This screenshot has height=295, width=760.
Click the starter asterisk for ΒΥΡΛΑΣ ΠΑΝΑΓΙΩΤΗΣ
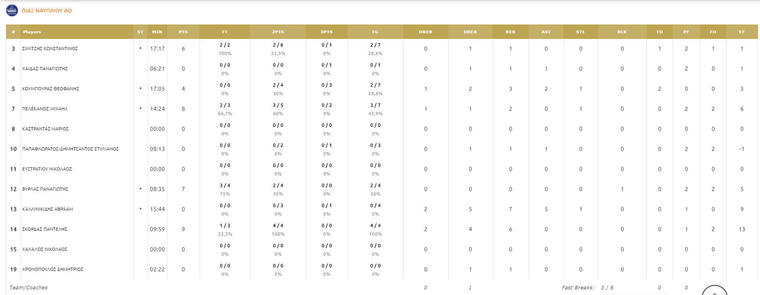(140, 189)
